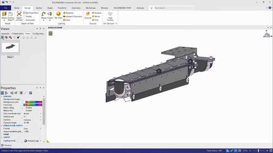Image resolution: width=273 pixels, height=153 pixels.
Task: Click the help question mark icon
Action: coord(270,8)
